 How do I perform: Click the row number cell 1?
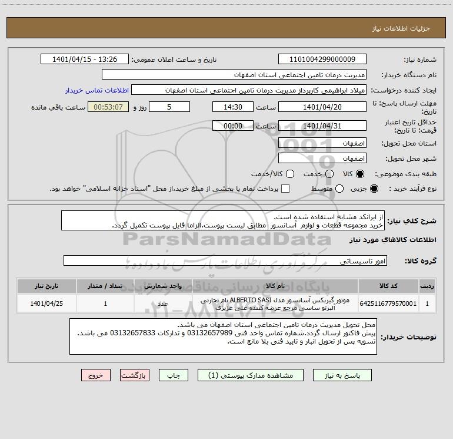pyautogui.click(x=427, y=303)
